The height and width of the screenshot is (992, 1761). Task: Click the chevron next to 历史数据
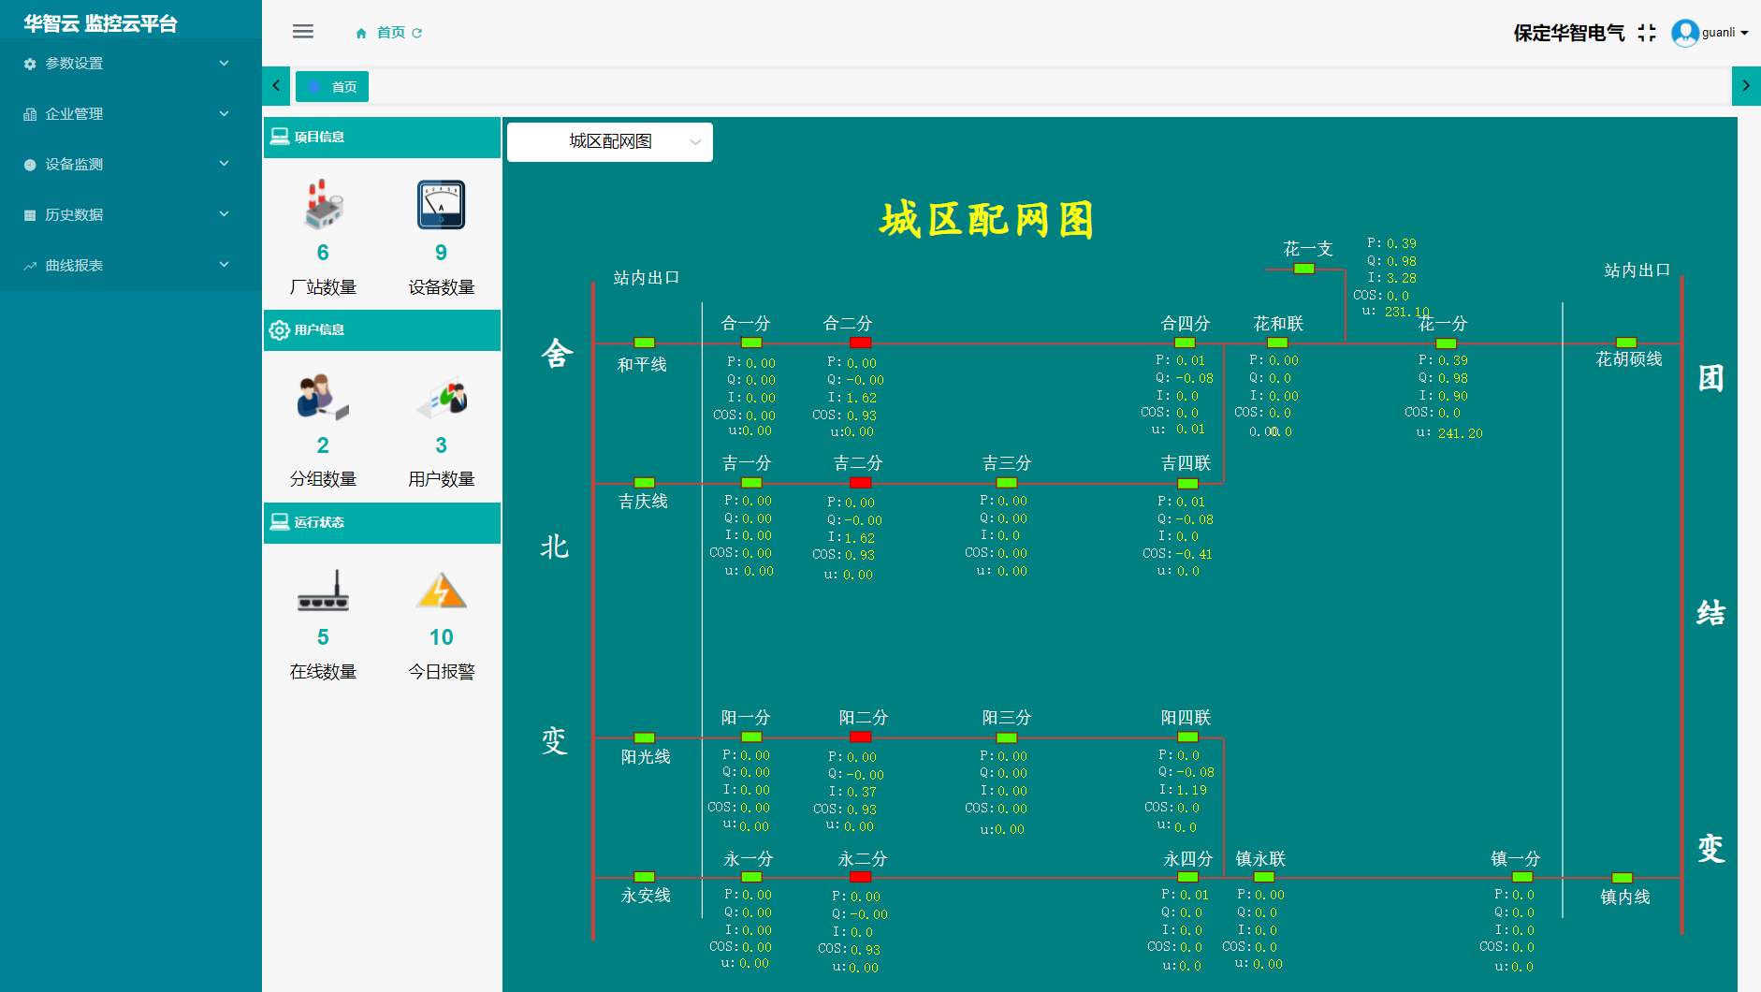224,214
